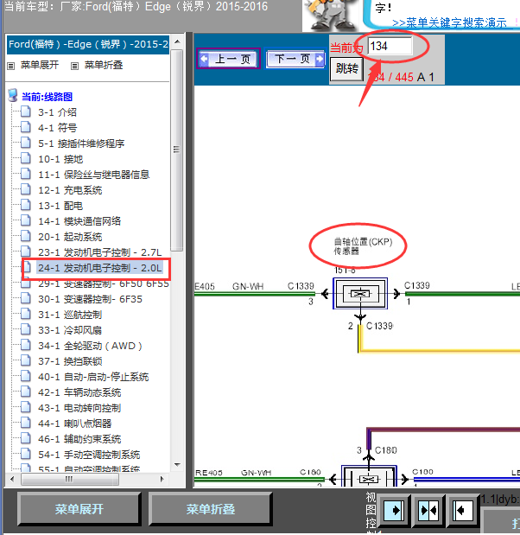
Task: Click the current page number input field
Action: click(x=390, y=46)
